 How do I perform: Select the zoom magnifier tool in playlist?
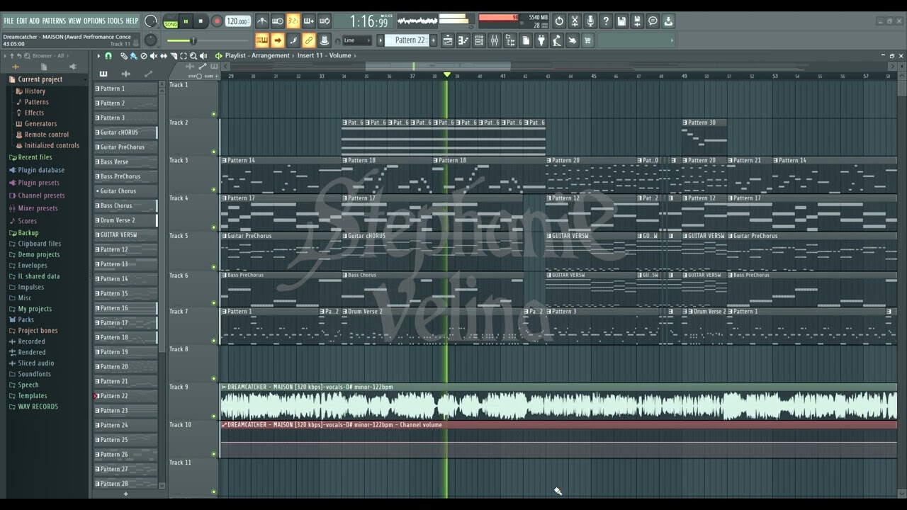point(193,56)
